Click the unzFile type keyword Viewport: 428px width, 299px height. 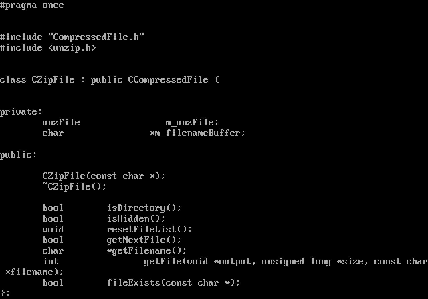point(61,123)
